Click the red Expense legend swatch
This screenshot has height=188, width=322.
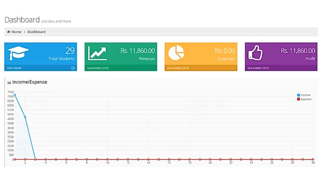pyautogui.click(x=298, y=99)
